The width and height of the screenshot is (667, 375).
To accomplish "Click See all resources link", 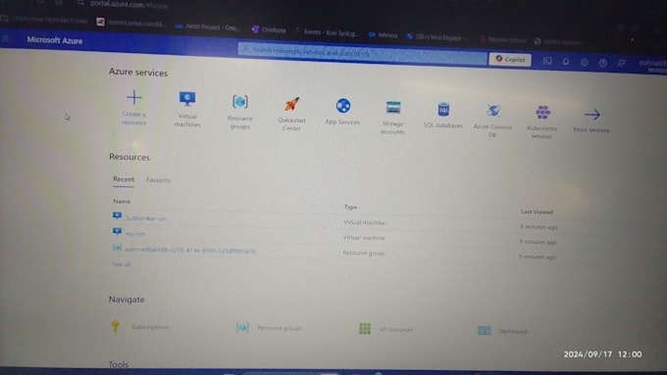I will click(x=122, y=264).
